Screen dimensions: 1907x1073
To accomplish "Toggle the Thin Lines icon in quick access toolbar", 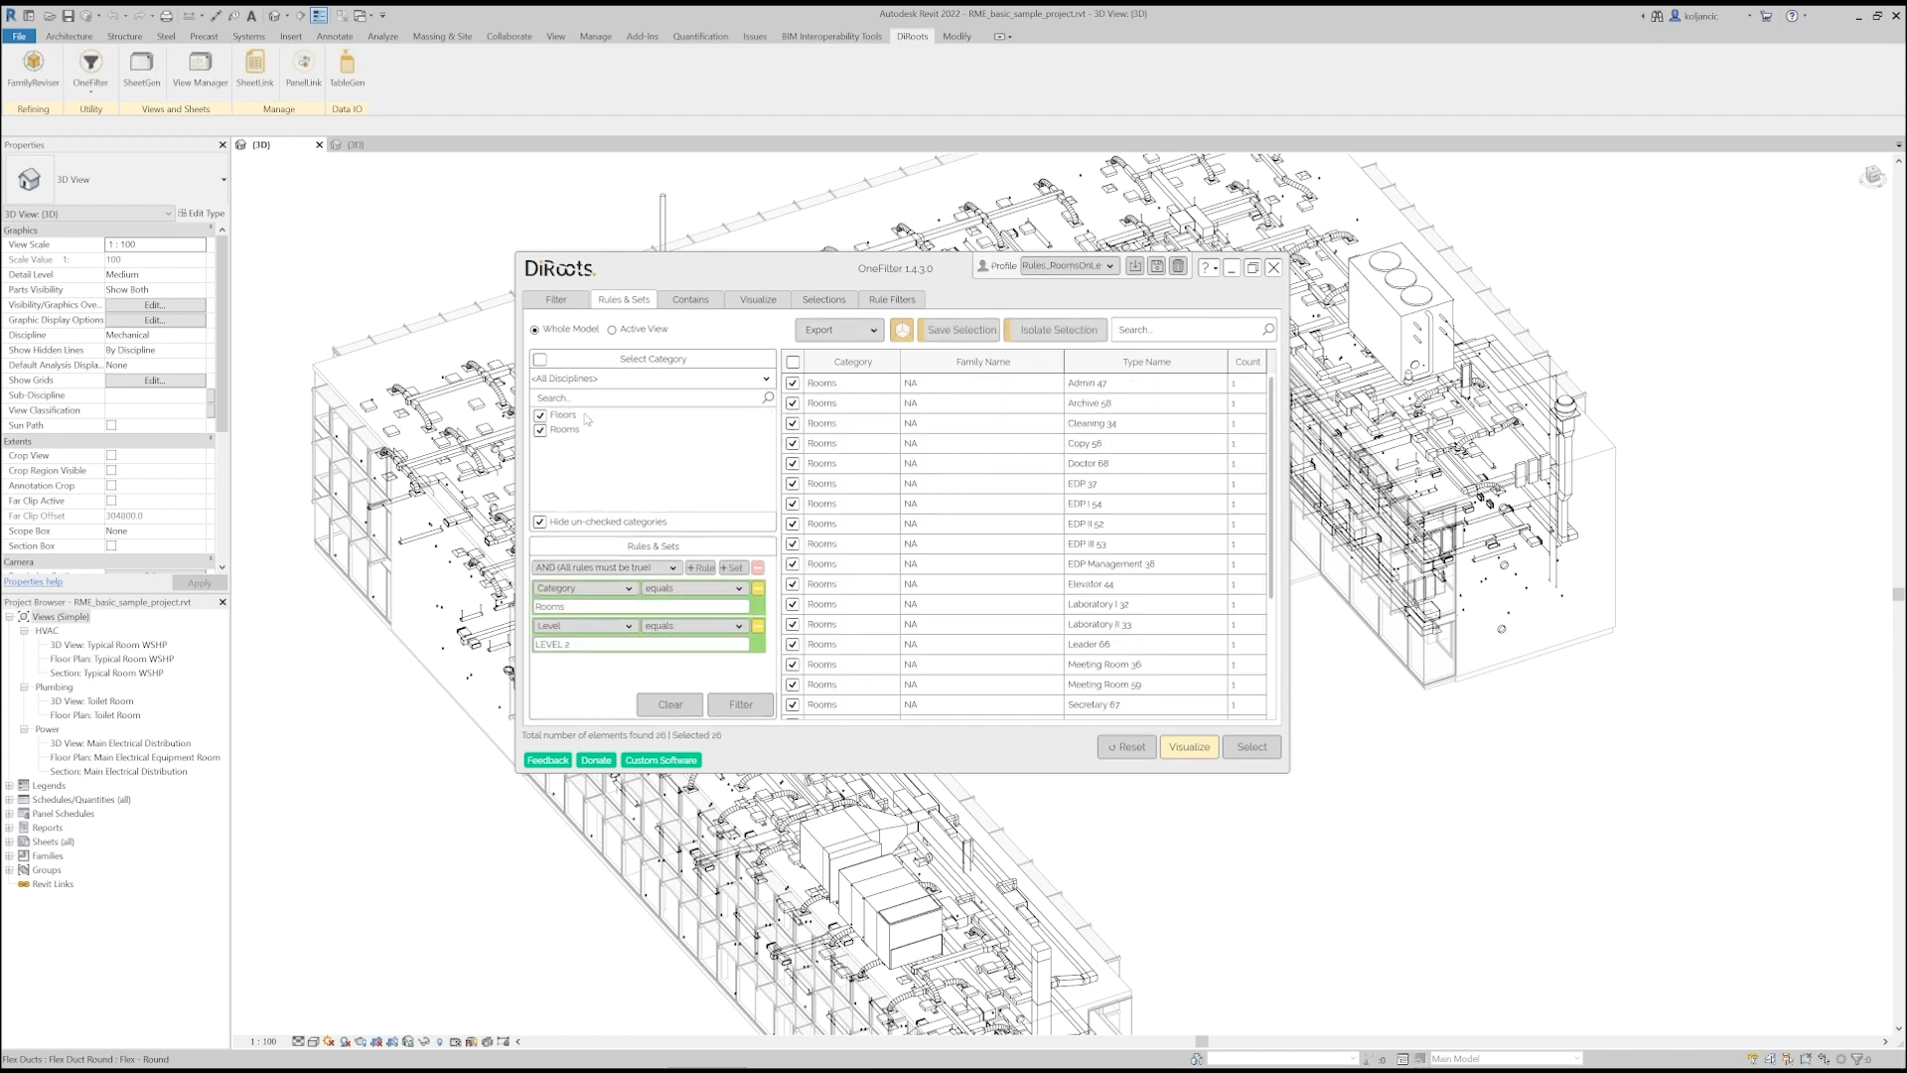I will tap(319, 16).
